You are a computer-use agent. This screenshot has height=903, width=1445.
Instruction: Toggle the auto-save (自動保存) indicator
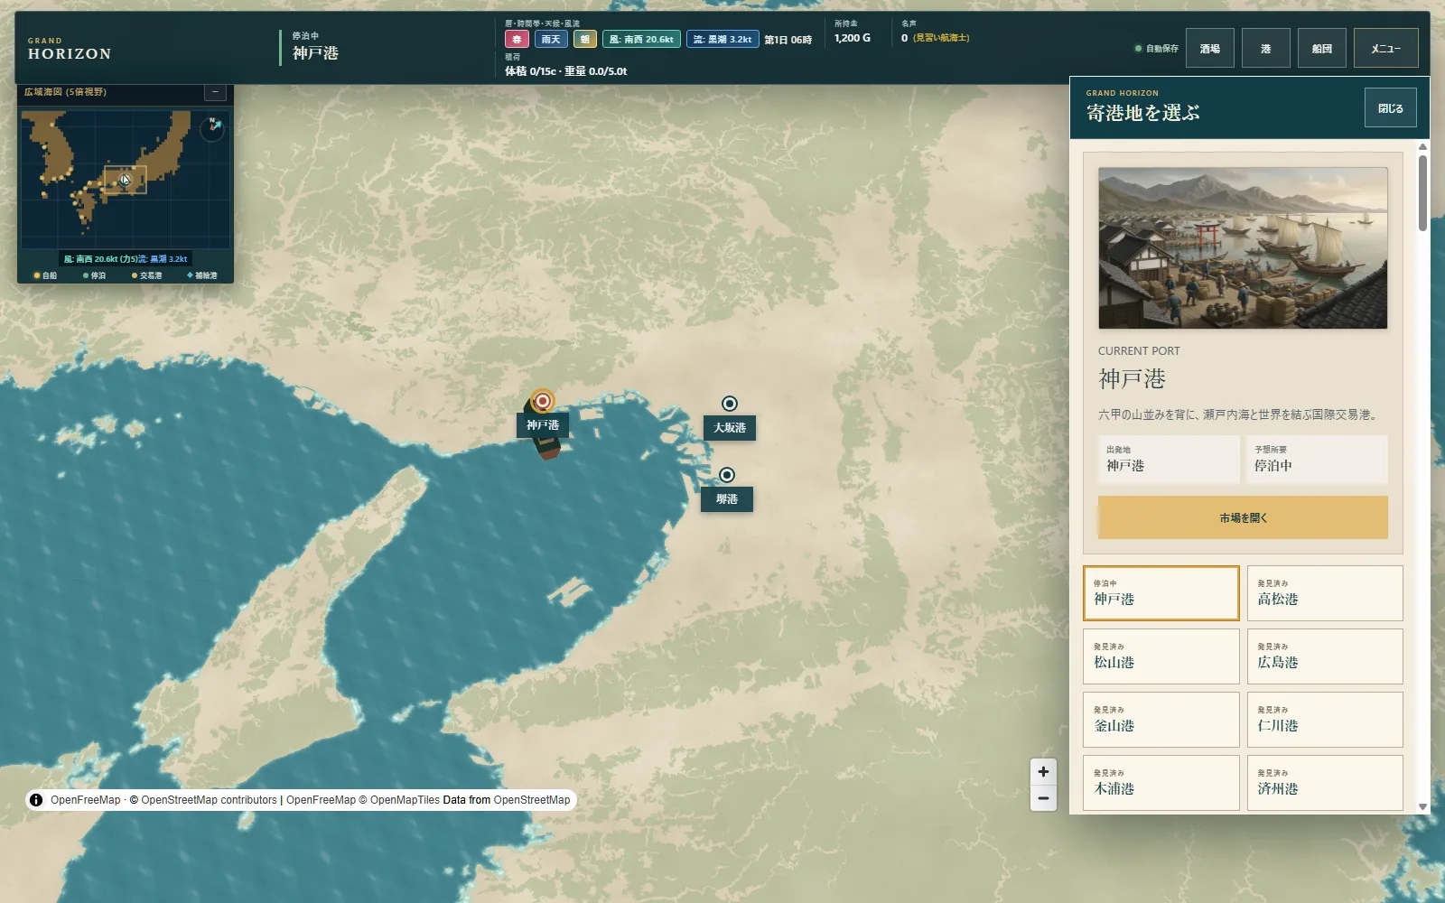(1156, 49)
